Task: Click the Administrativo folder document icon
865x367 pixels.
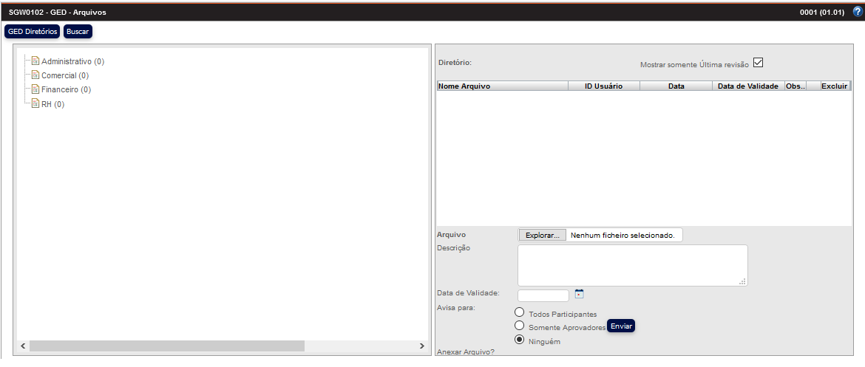Action: (35, 61)
